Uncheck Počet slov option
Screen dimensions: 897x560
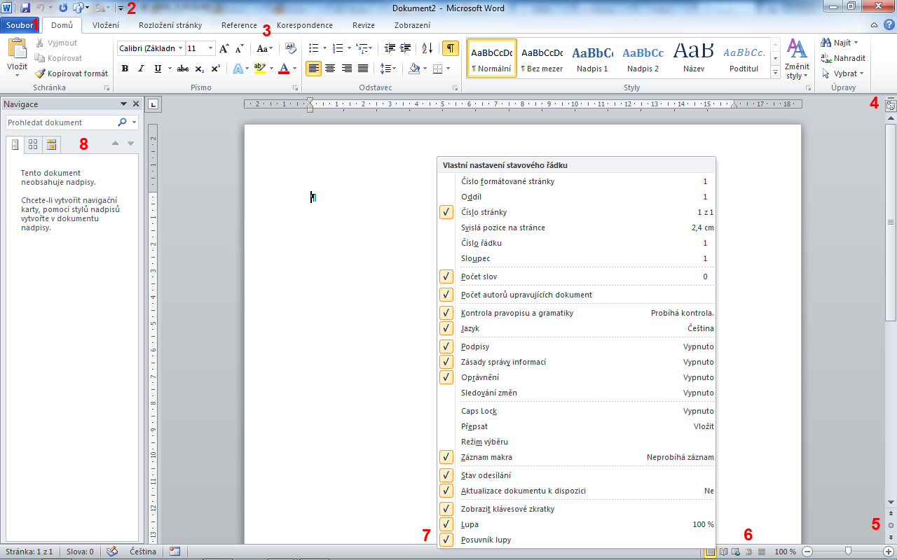[x=576, y=276]
